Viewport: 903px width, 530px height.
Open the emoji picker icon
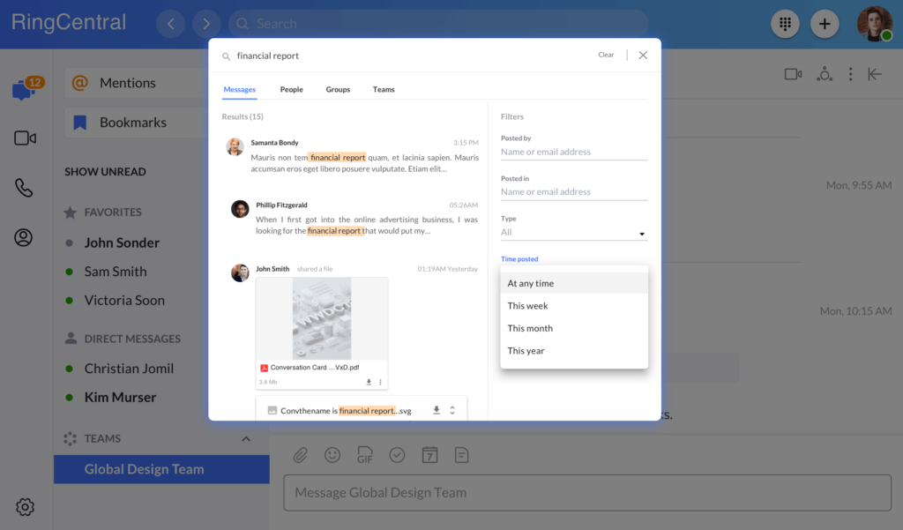(x=332, y=455)
